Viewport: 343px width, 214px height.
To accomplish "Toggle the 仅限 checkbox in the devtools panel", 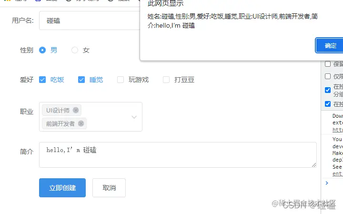I will 328,76.
